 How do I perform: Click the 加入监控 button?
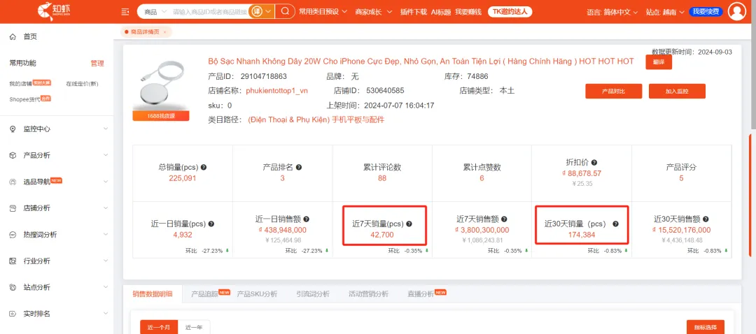677,91
